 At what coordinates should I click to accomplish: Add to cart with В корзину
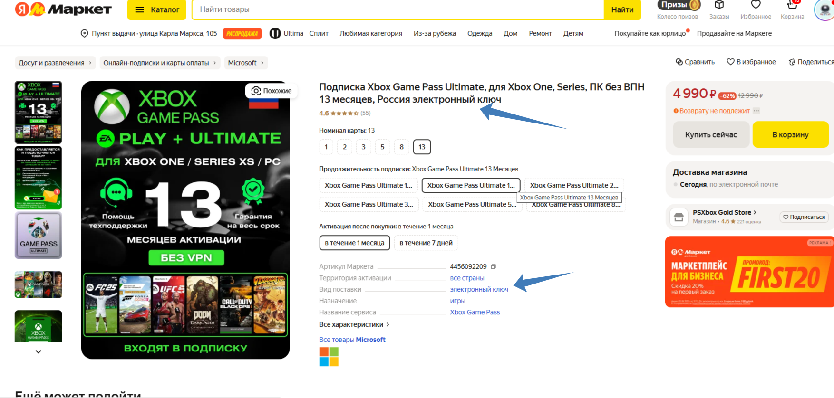(x=790, y=134)
